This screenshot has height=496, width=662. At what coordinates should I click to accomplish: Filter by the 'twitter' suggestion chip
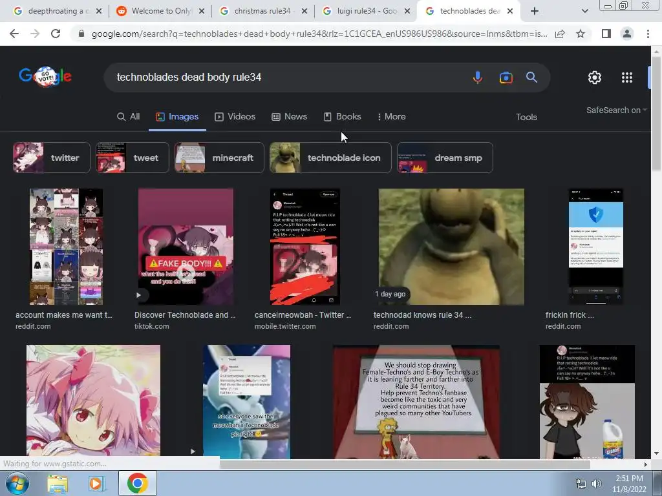52,158
